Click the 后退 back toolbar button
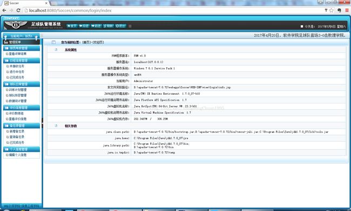351x211 pixels. [x=84, y=26]
